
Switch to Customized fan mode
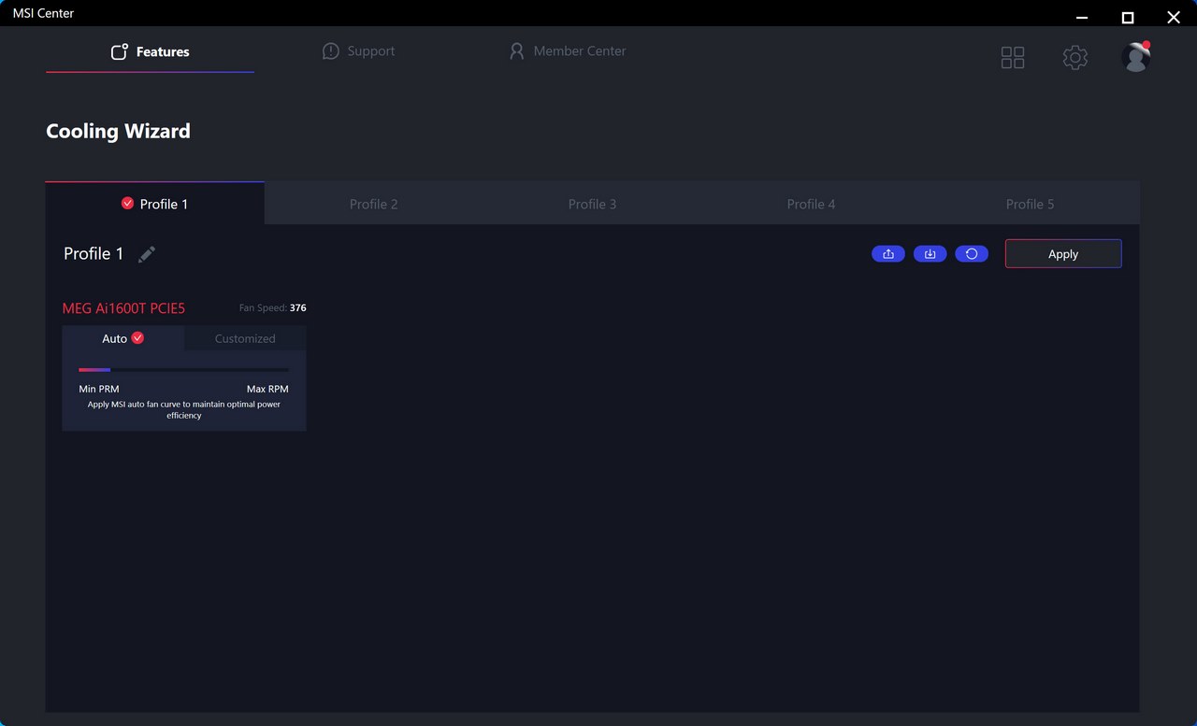[x=245, y=338]
